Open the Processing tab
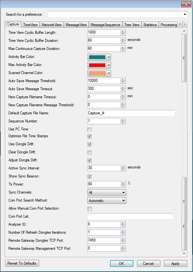The image size is (193, 272). click(x=168, y=25)
